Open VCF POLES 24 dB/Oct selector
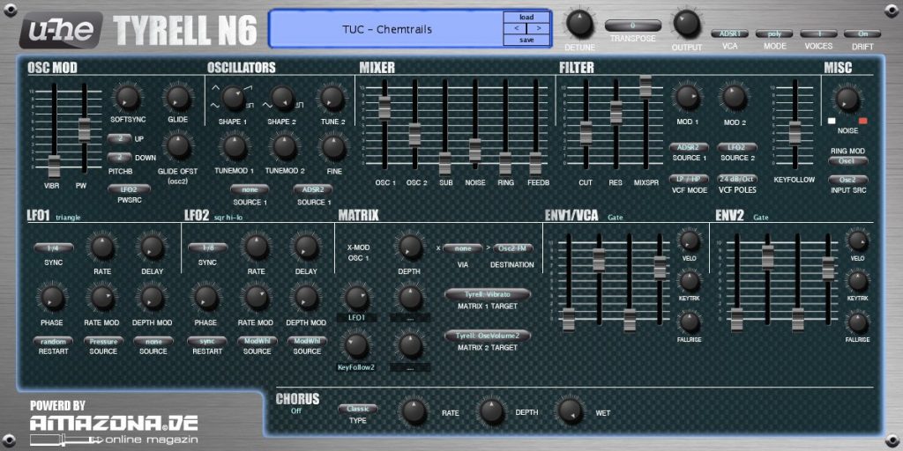 (736, 179)
